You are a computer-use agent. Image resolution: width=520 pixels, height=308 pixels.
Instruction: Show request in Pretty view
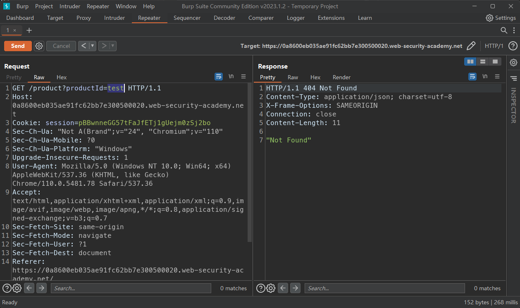[14, 77]
